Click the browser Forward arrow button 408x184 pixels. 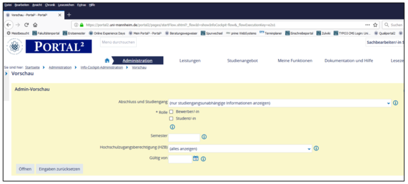[17, 25]
